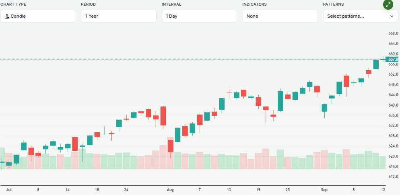Click the 668.0 price axis label

(393, 33)
